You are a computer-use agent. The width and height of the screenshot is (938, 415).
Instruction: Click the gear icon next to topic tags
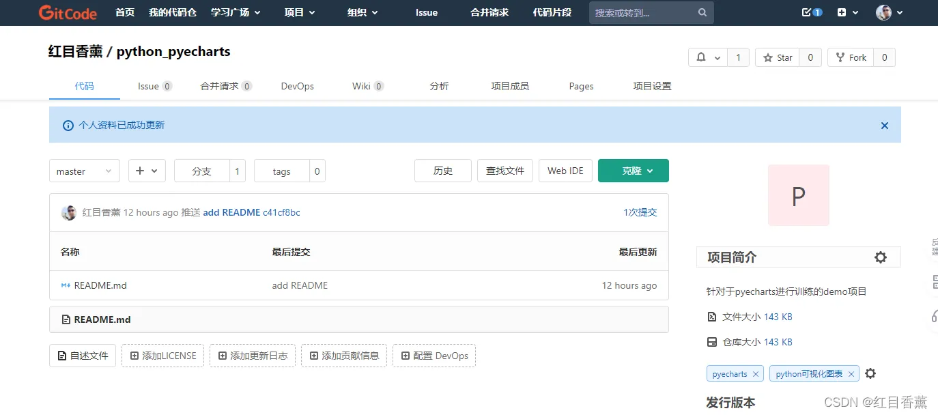[x=870, y=373]
